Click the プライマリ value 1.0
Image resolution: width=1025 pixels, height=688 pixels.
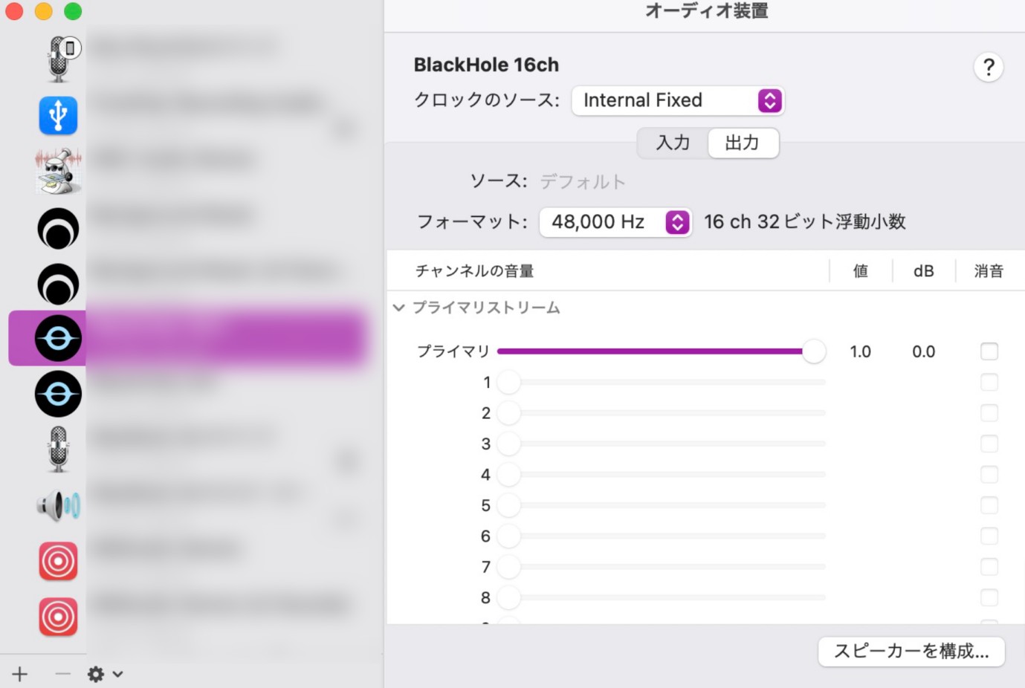tap(861, 351)
